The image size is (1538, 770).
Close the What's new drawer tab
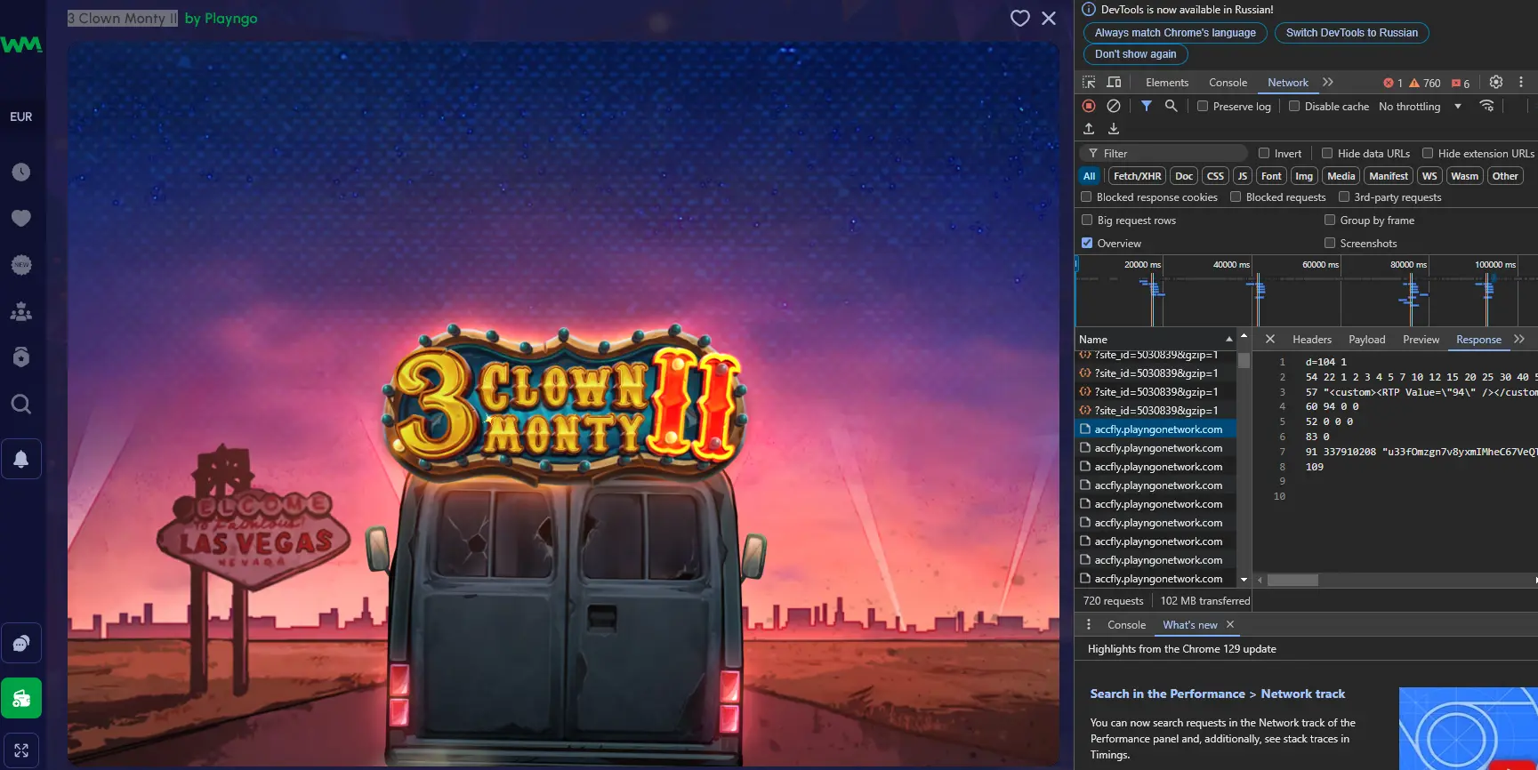(x=1230, y=625)
